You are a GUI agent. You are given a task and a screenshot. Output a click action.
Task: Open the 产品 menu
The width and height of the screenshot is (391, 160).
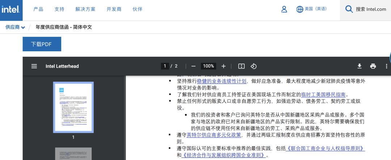(x=38, y=9)
